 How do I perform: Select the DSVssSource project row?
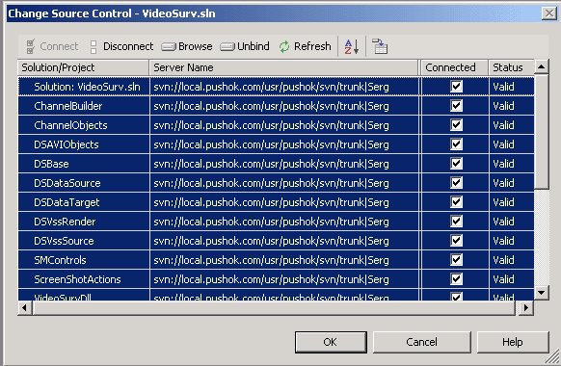(x=276, y=241)
